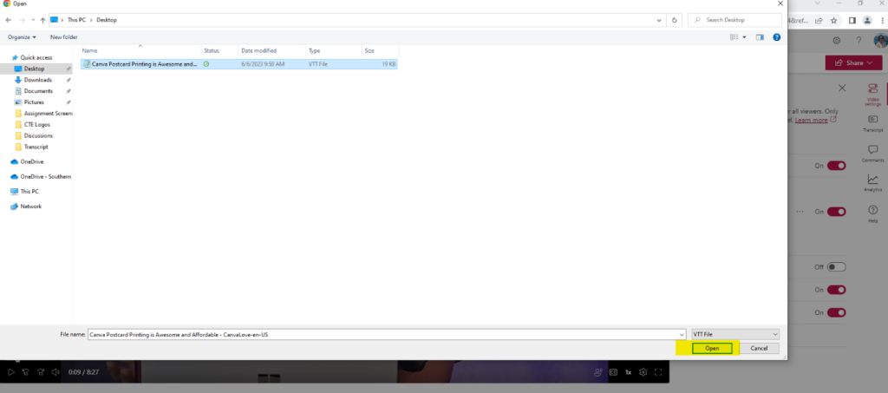Image resolution: width=888 pixels, height=393 pixels.
Task: Open the Transcript folder in sidebar
Action: point(36,147)
